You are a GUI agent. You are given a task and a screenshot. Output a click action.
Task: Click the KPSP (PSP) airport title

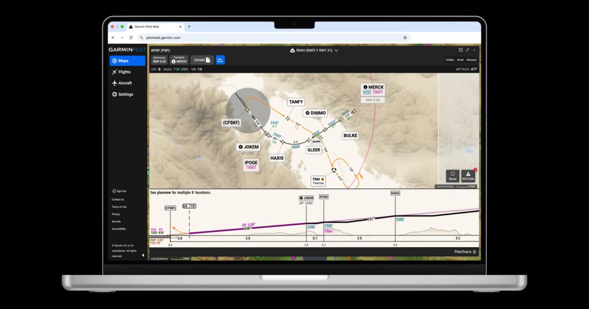(161, 50)
